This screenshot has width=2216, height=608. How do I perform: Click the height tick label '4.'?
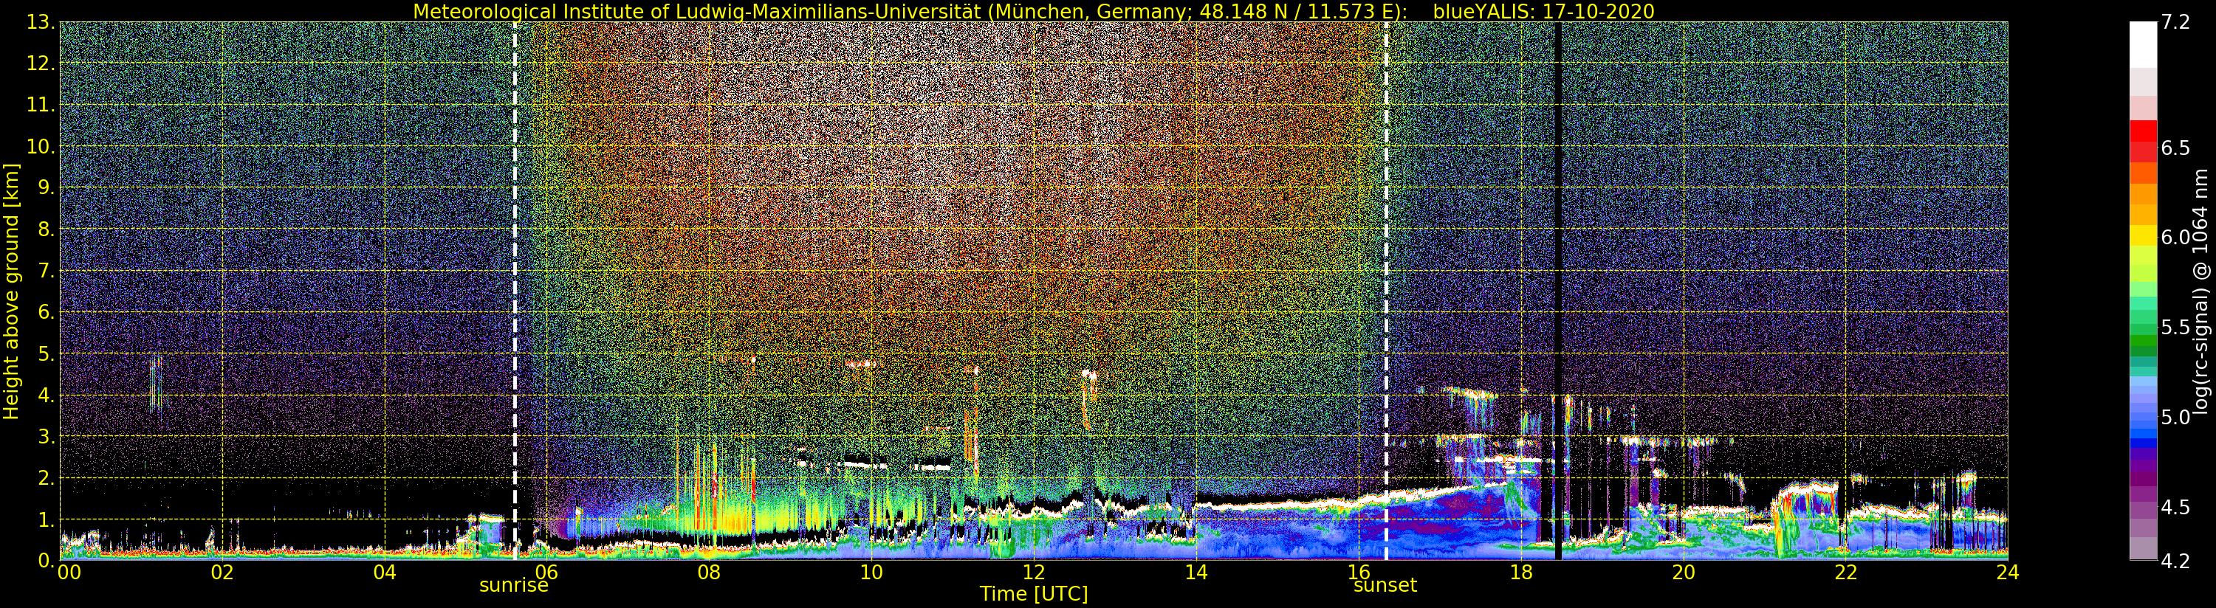tap(47, 395)
